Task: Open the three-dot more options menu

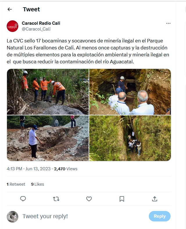Action: 168,23
